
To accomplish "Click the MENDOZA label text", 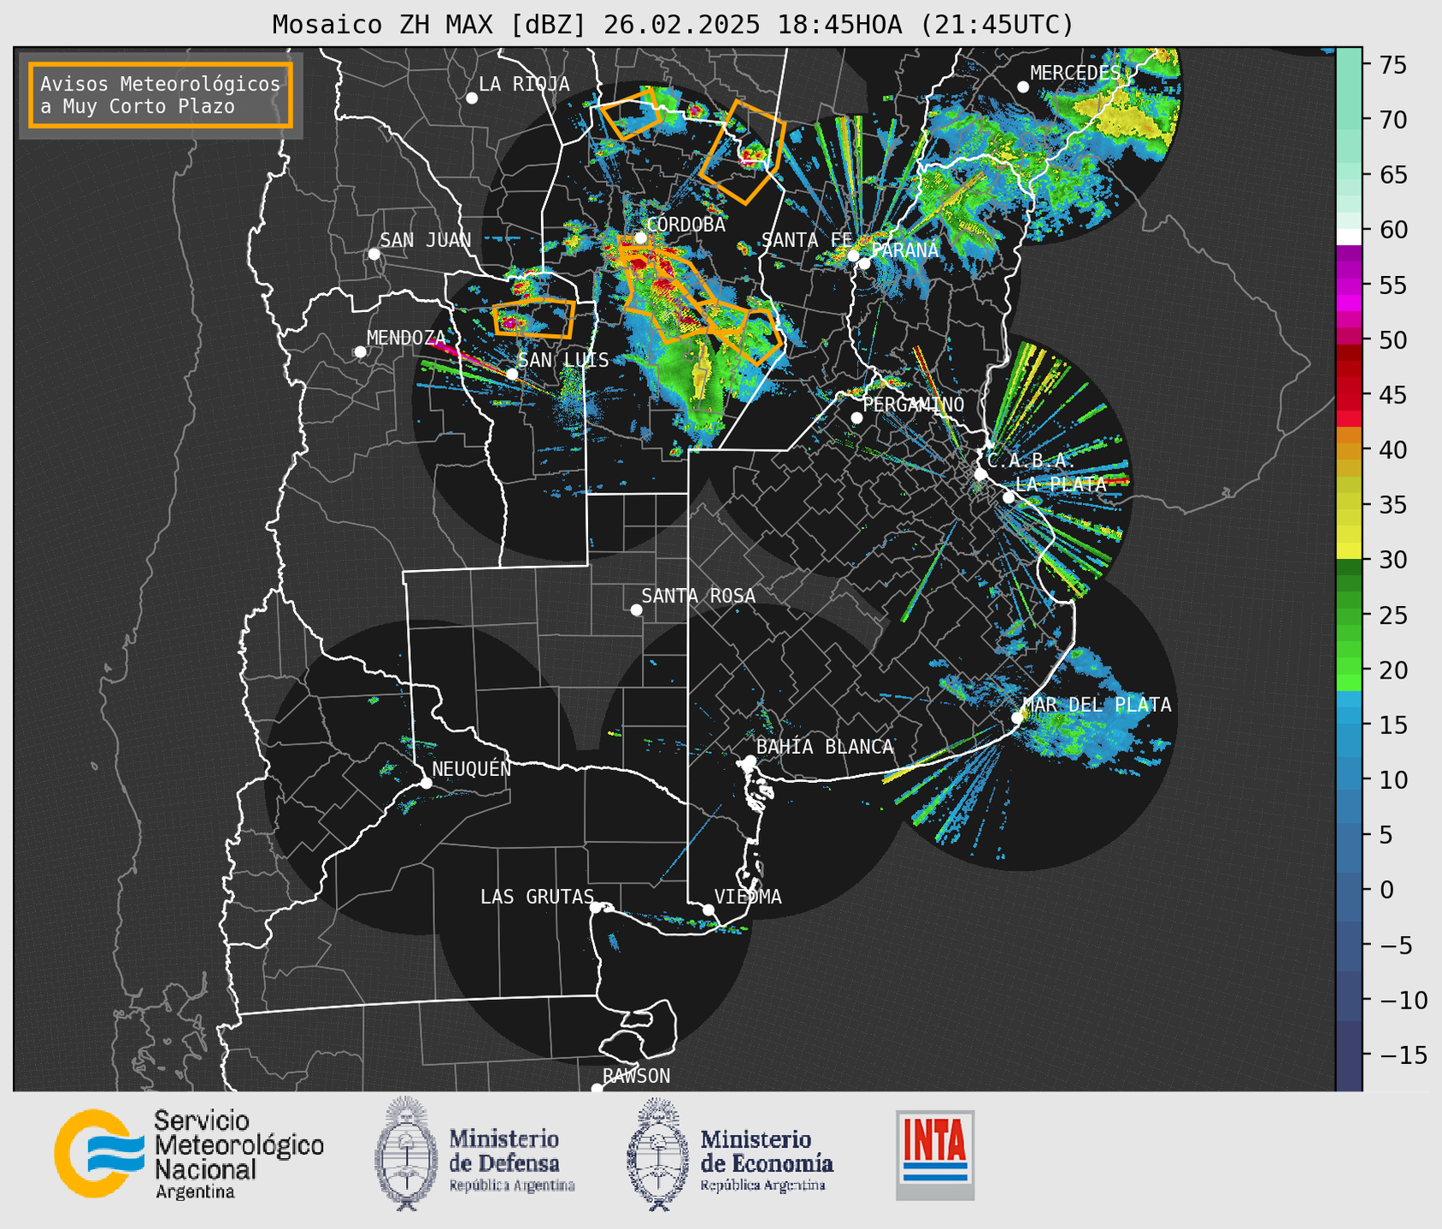I will tap(407, 338).
